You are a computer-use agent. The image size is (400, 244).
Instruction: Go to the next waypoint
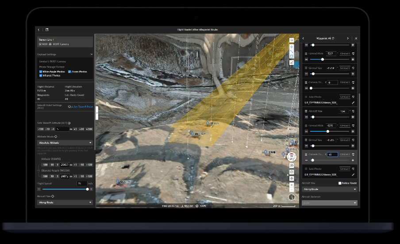[x=348, y=38]
